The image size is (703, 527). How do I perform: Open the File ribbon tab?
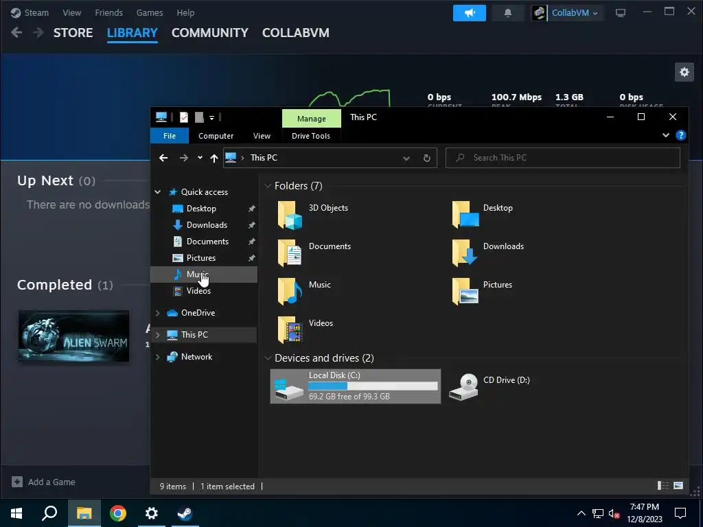pos(170,136)
